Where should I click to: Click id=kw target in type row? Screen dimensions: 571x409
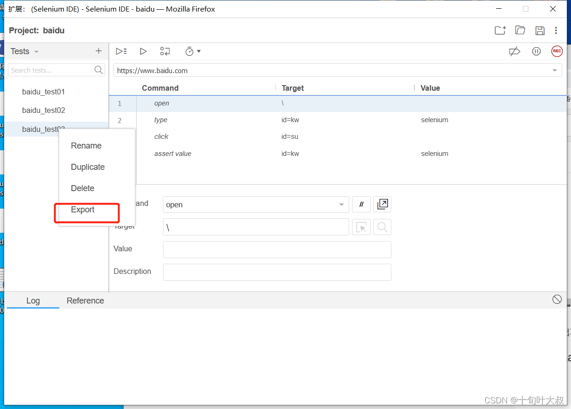290,120
